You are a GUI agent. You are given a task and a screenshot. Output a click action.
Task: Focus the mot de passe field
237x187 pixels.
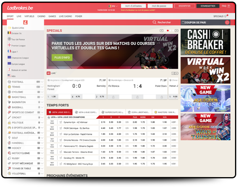pyautogui.click(x=160, y=6)
